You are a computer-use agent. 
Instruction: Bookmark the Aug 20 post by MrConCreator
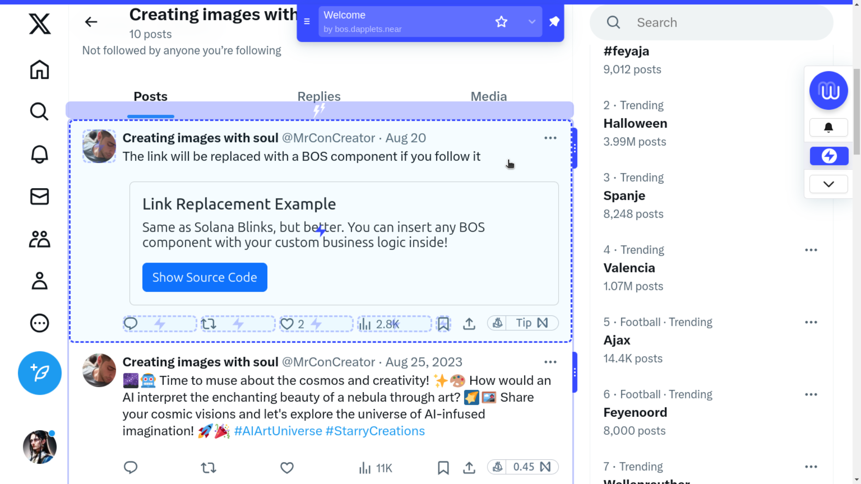(444, 324)
